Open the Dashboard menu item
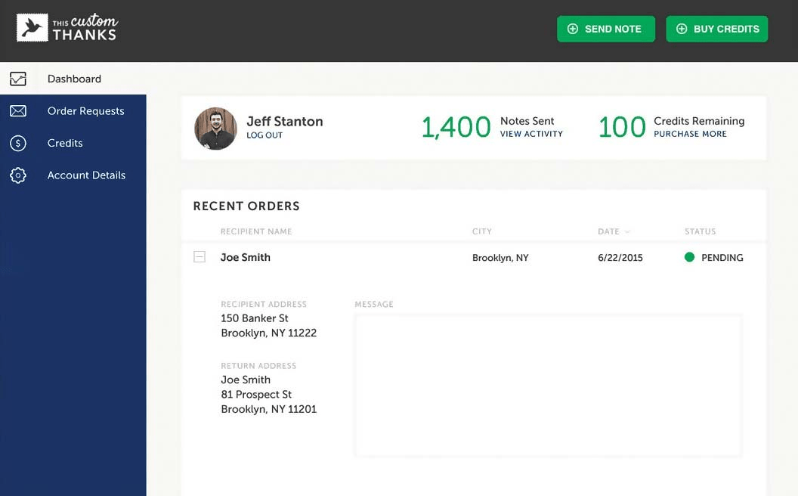 pyautogui.click(x=74, y=79)
